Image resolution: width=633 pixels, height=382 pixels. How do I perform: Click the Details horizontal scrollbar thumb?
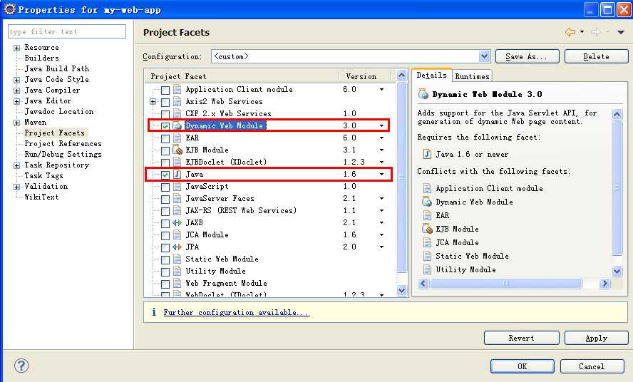click(505, 283)
